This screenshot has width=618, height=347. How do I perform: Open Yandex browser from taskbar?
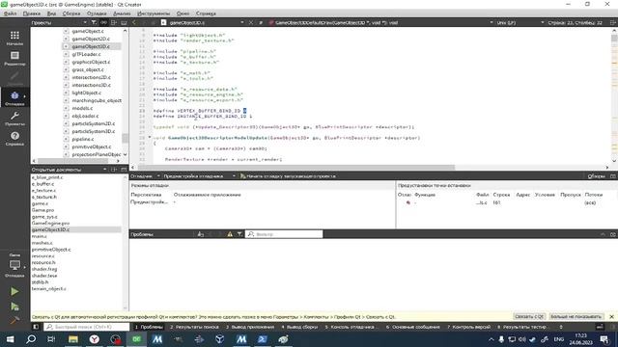pyautogui.click(x=95, y=339)
